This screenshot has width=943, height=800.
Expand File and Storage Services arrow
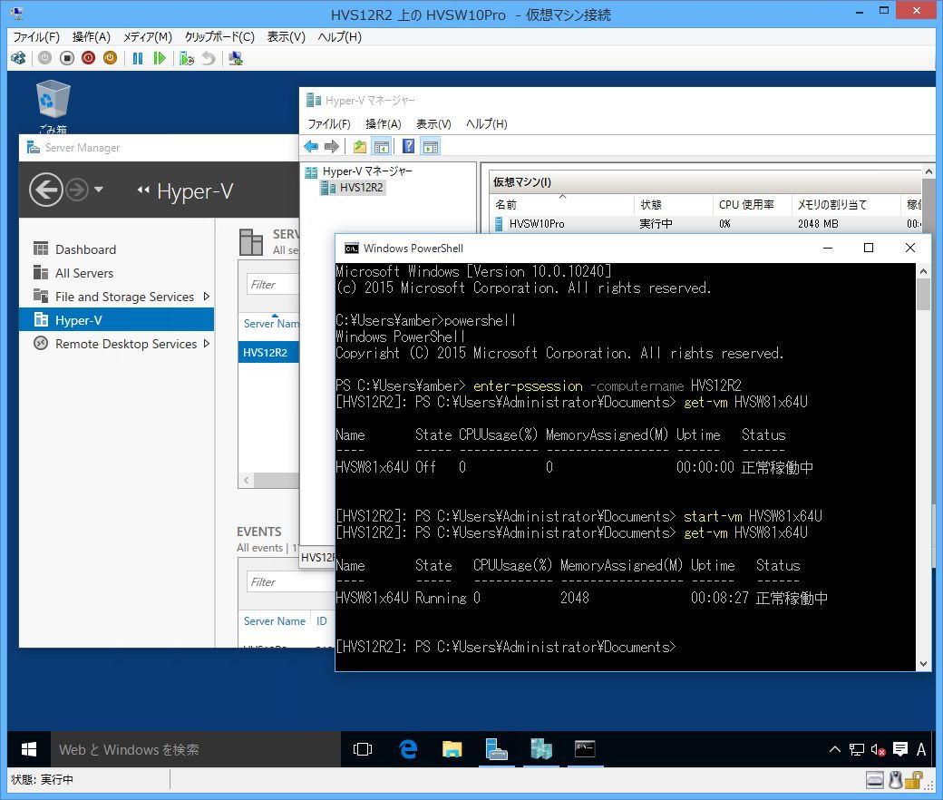pos(207,297)
